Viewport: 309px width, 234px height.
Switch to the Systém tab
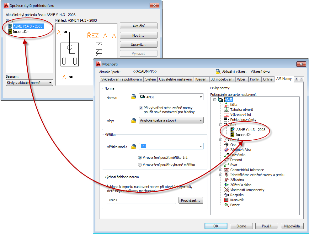(151, 79)
